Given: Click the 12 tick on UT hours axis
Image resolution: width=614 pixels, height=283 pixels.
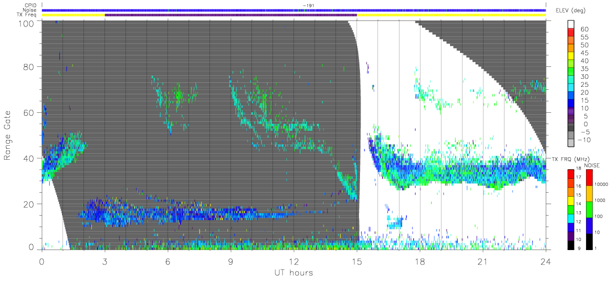Looking at the screenshot, I should 294,262.
